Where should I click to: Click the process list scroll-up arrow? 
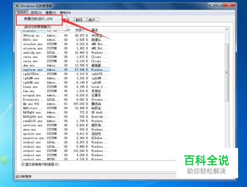point(227,30)
